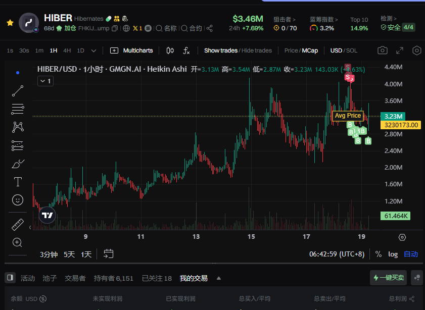The height and width of the screenshot is (310, 425).
Task: Select the text annotation tool
Action: pos(18,182)
